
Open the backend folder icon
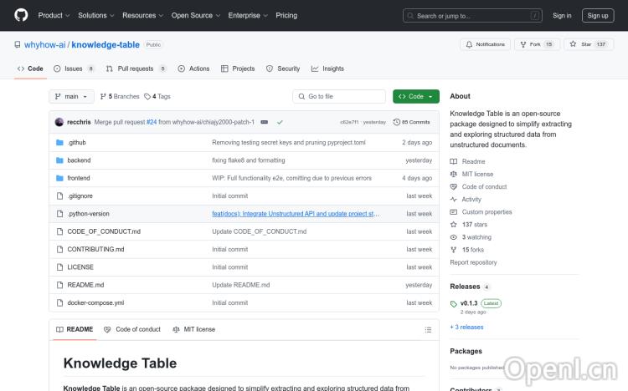pos(59,160)
